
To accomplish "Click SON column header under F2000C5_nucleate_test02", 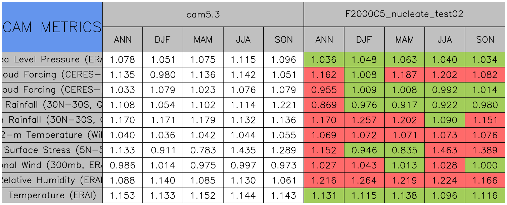I will [485, 40].
